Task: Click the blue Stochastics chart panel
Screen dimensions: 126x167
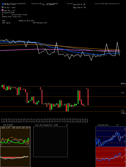Action: coord(111,137)
